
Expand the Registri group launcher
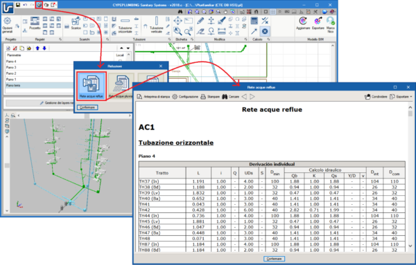tap(60, 39)
